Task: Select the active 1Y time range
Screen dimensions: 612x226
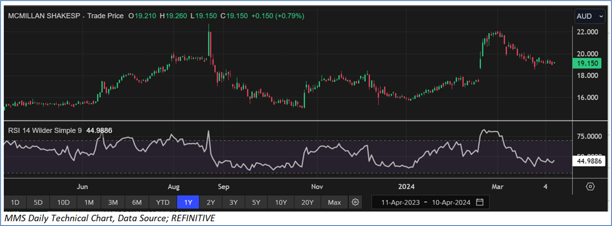Action: pos(188,202)
